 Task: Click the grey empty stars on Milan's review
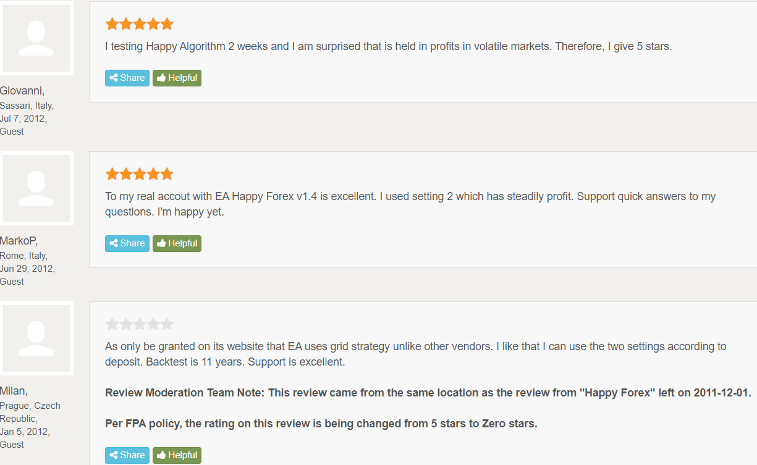[x=140, y=324]
